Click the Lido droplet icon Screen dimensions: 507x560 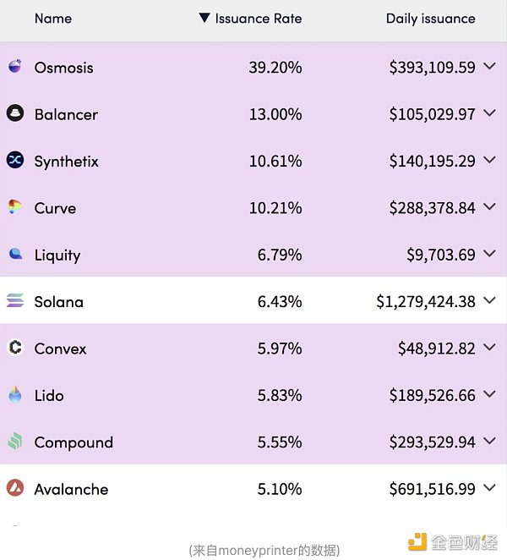tap(15, 395)
